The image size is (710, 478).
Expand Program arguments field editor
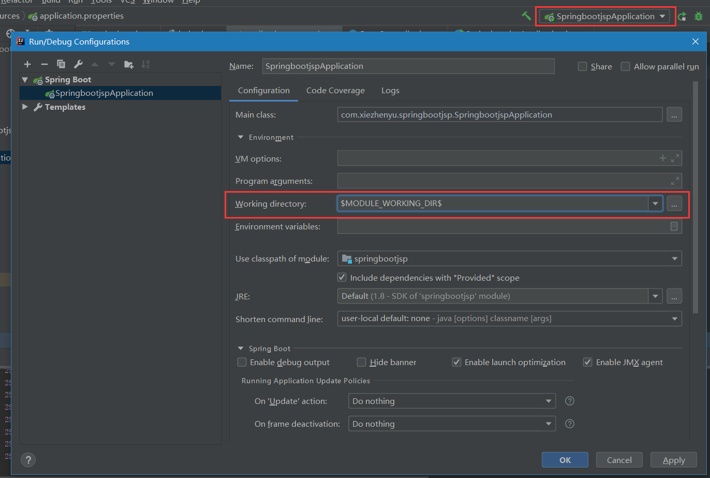[675, 181]
